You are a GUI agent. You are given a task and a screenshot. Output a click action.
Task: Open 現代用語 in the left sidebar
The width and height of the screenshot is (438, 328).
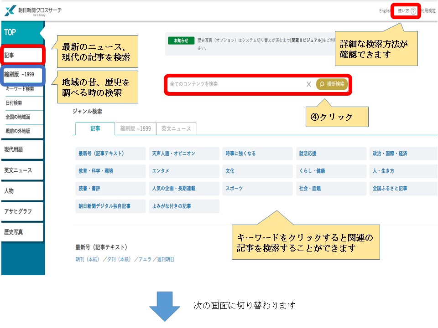coord(22,149)
